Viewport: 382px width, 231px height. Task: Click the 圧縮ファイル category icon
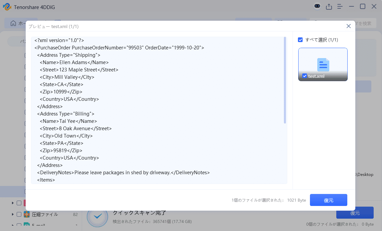(27, 215)
